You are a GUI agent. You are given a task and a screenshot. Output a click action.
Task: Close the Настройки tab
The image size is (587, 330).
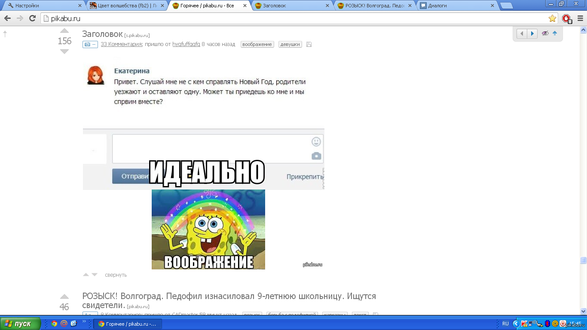point(79,6)
